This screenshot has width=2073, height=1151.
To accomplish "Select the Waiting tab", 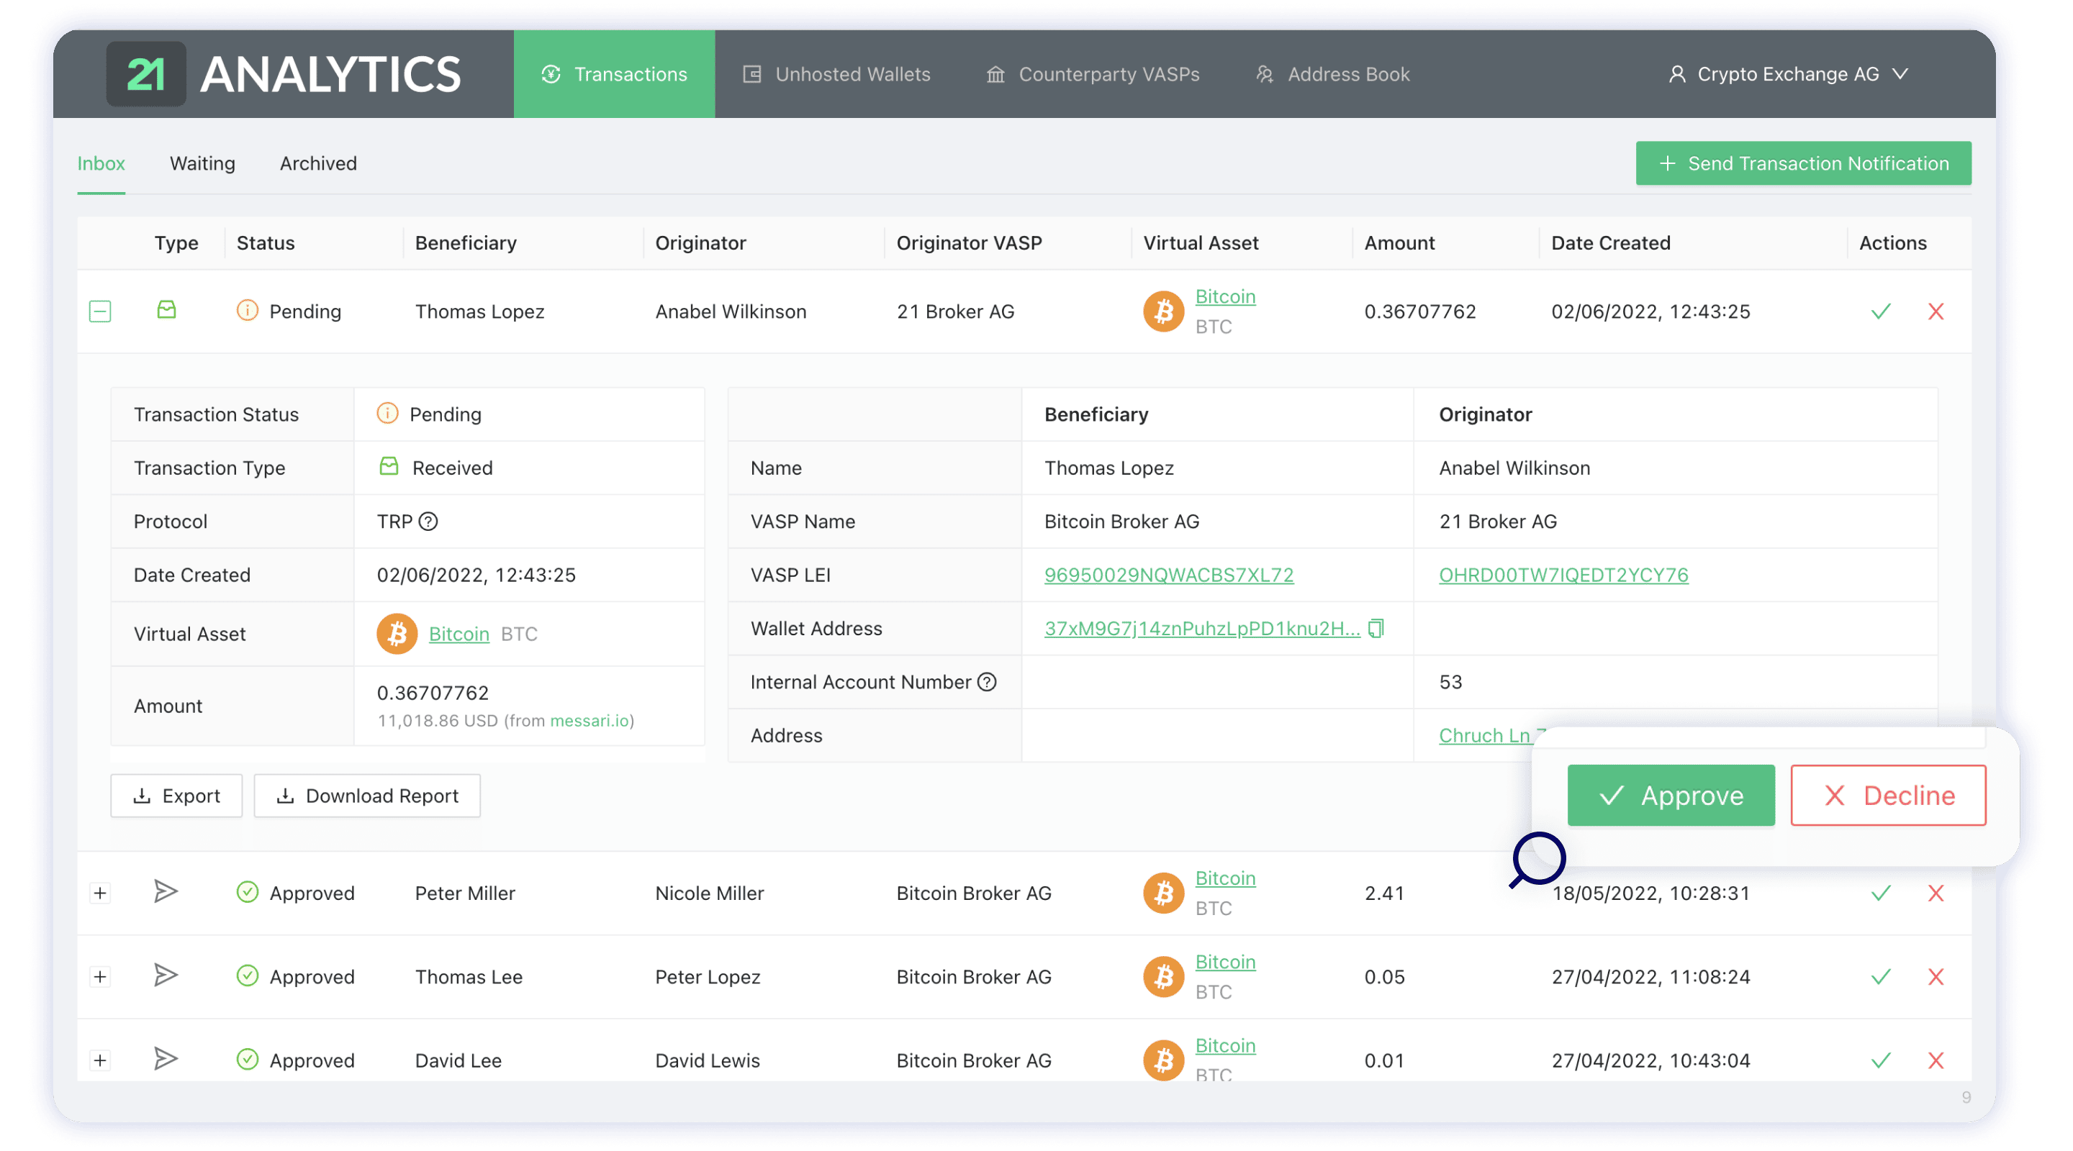I will pyautogui.click(x=202, y=163).
